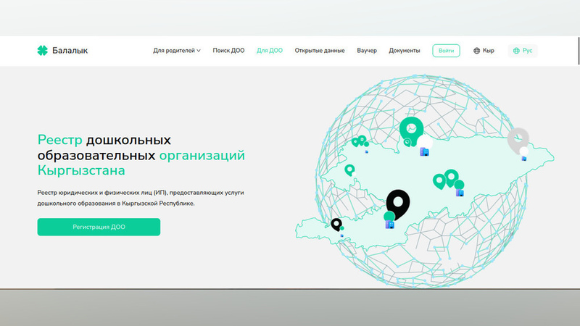Click the globe icon beside Рус

click(x=516, y=51)
